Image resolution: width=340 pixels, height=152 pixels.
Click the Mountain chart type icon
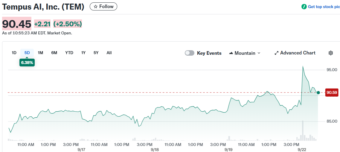(x=231, y=53)
